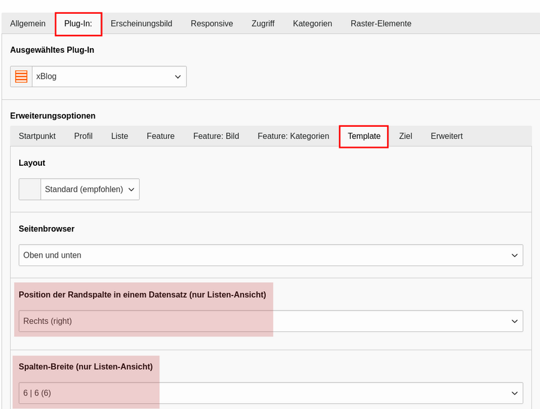Image resolution: width=540 pixels, height=409 pixels.
Task: Select the Plug-In tab
Action: (78, 23)
